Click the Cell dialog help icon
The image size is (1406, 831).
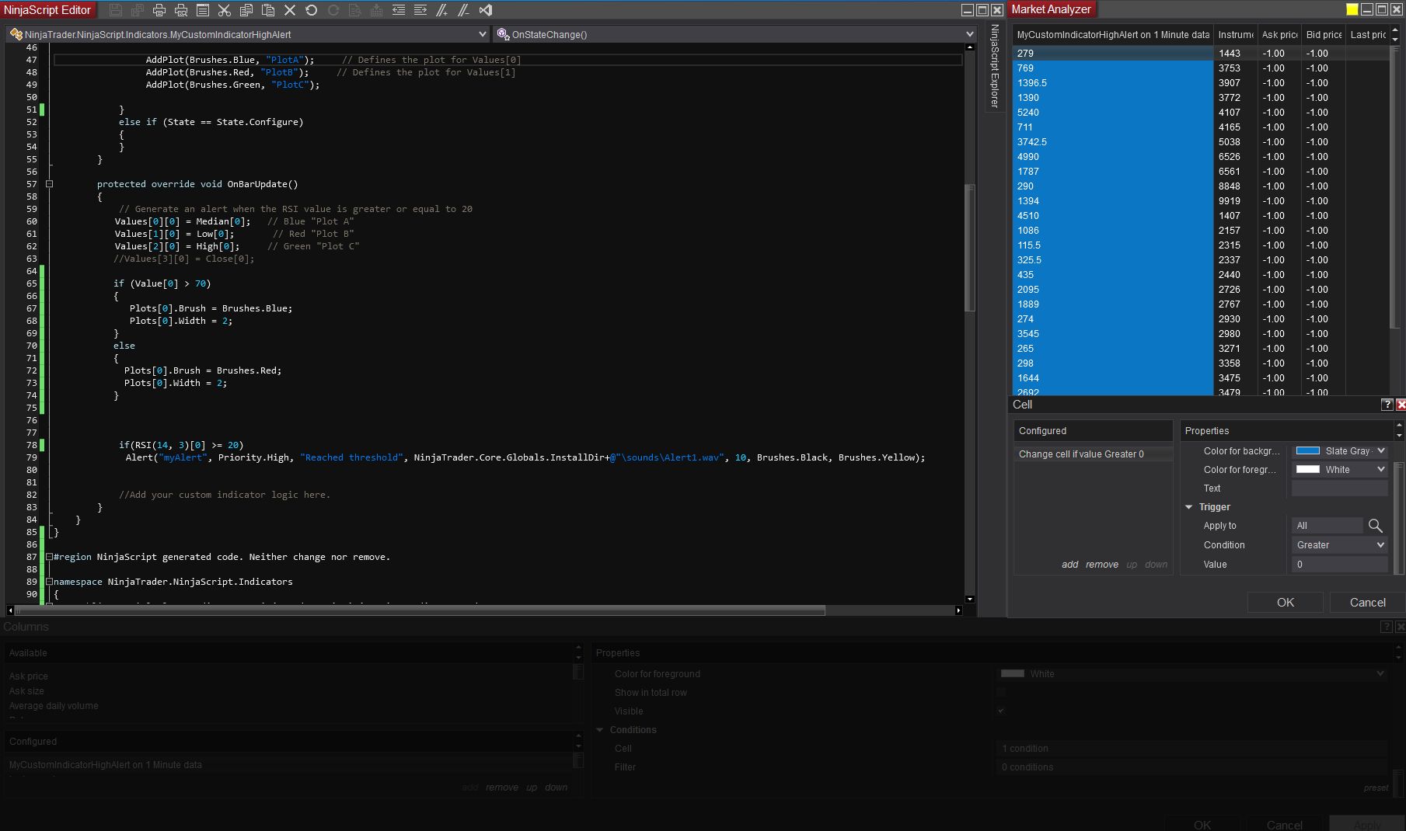coord(1387,405)
